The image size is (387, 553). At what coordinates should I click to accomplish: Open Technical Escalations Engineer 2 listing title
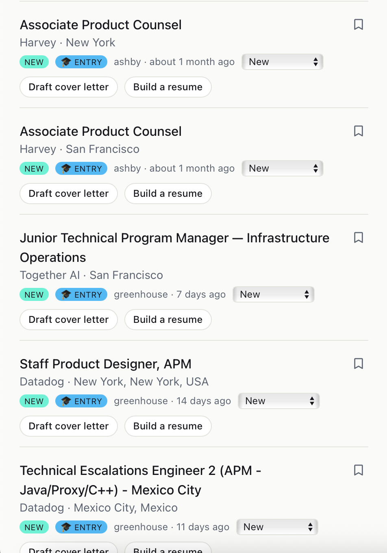[x=141, y=480]
